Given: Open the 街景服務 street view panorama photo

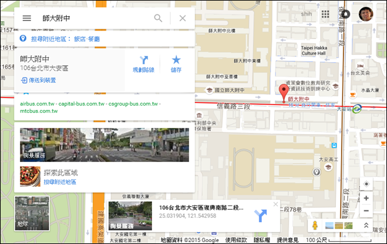Looking at the screenshot, I should click(105, 145).
